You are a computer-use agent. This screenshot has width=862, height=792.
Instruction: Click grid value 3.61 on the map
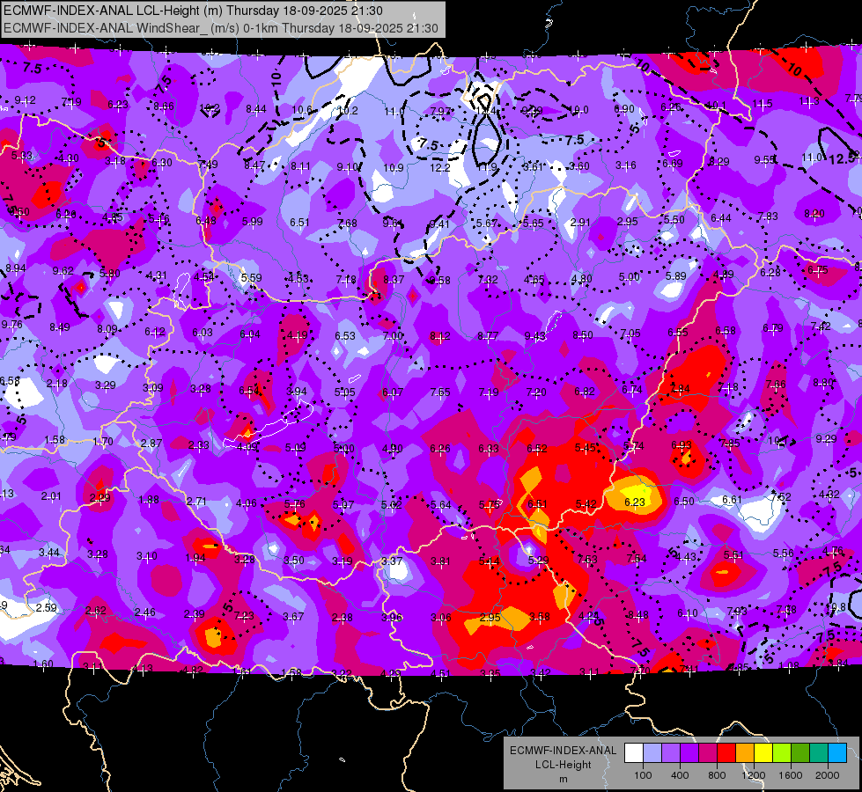point(533,166)
